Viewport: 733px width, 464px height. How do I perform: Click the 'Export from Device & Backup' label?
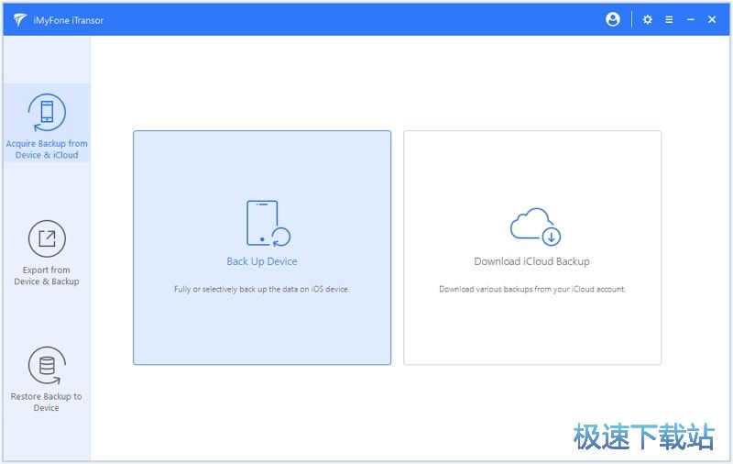coord(47,275)
